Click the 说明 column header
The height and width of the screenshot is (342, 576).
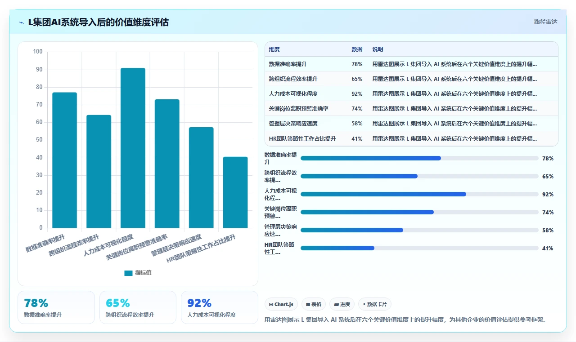[378, 49]
